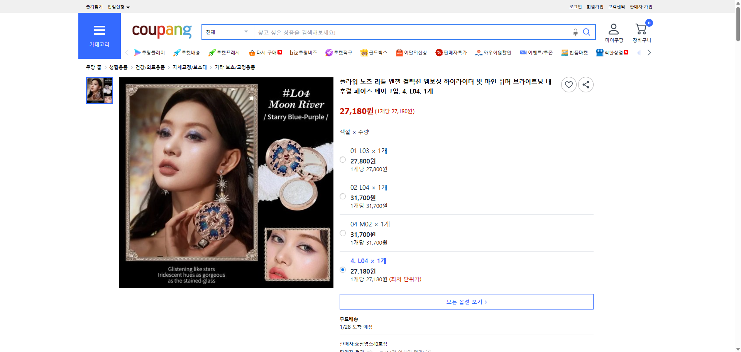Screen dimensions: 741x352
Task: Select the product thumbnail image
Action: click(99, 90)
